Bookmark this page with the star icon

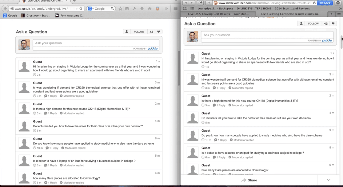(x=120, y=9)
